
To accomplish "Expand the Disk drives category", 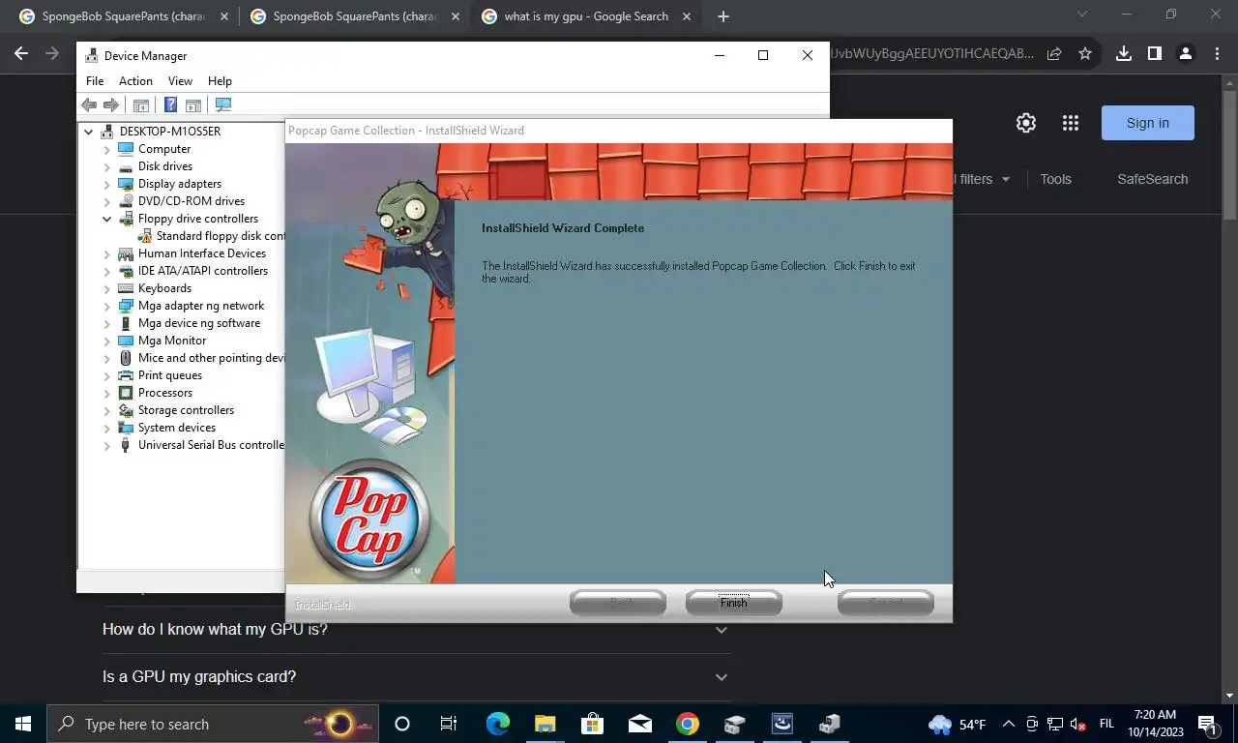I will point(107,166).
